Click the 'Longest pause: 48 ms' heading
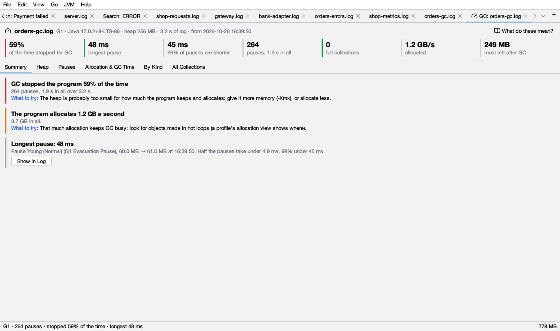 click(42, 144)
